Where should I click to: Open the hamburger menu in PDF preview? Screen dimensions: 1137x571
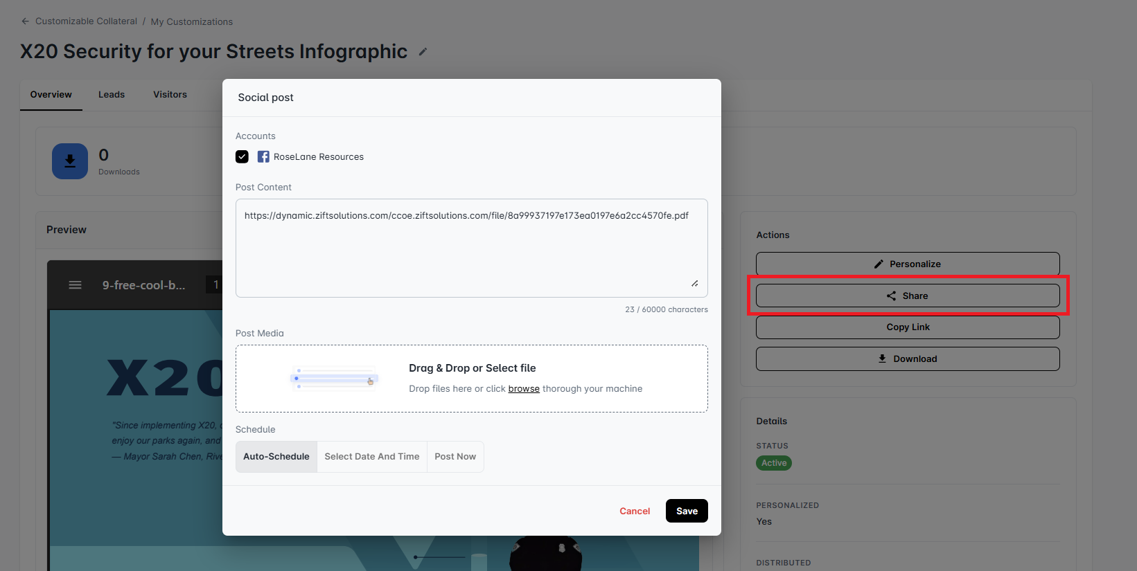pos(75,285)
